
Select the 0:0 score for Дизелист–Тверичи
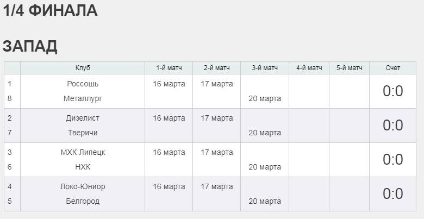point(393,126)
